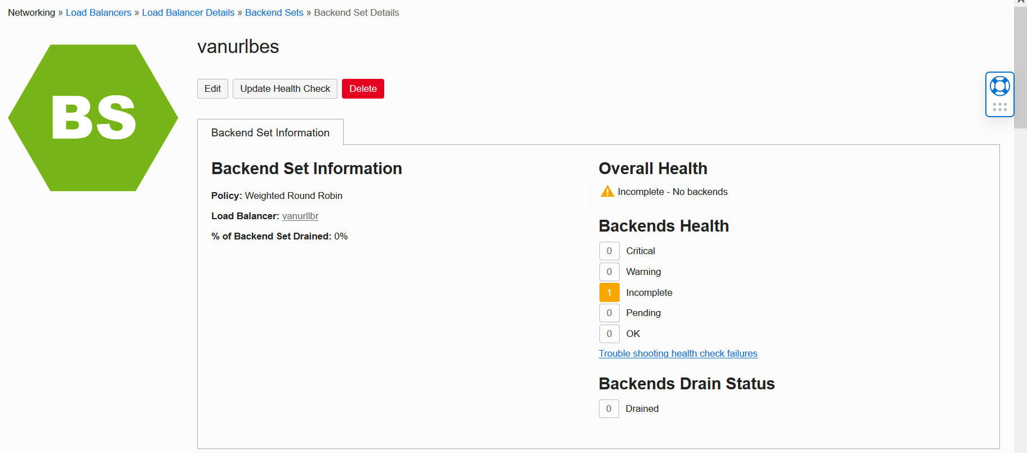Click the Critical count badge
Image resolution: width=1027 pixels, height=453 pixels.
tap(609, 251)
